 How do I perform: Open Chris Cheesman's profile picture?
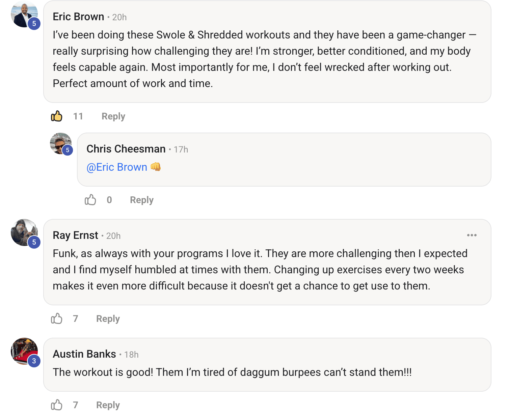pos(60,143)
